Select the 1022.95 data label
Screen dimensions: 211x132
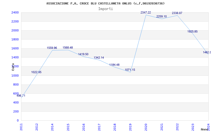pyautogui.click(x=36, y=72)
